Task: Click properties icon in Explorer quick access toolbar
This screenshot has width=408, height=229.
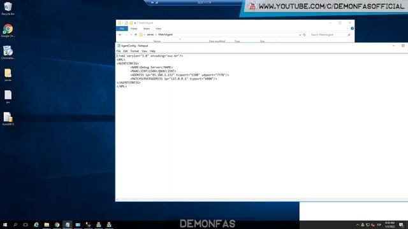Action: 126,23
